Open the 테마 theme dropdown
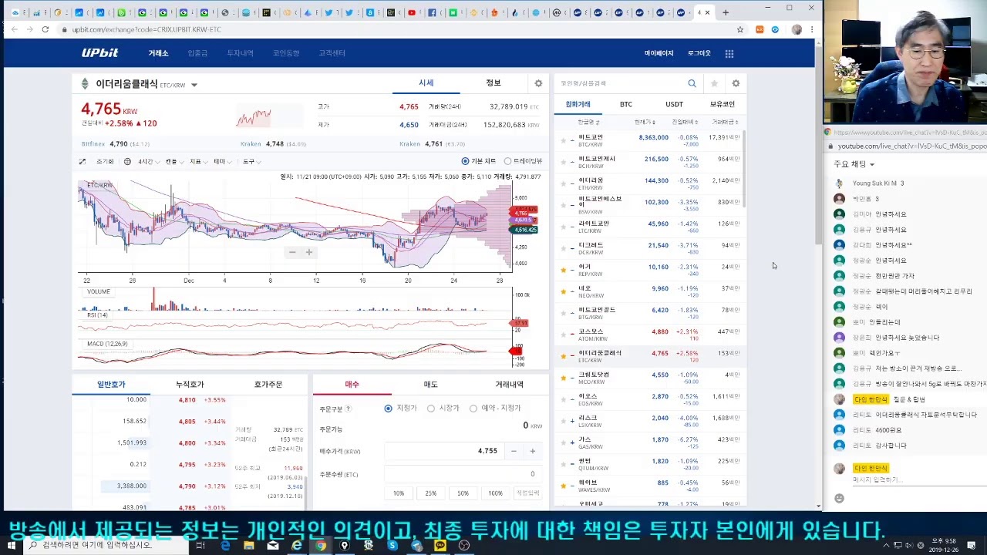This screenshot has height=555, width=987. tap(221, 161)
